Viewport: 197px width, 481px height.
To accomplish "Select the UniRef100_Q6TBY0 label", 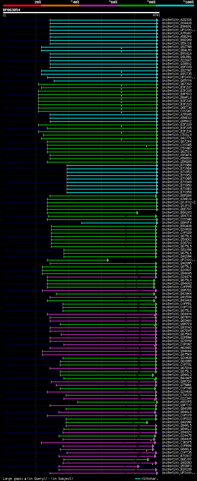I will (x=177, y=317).
